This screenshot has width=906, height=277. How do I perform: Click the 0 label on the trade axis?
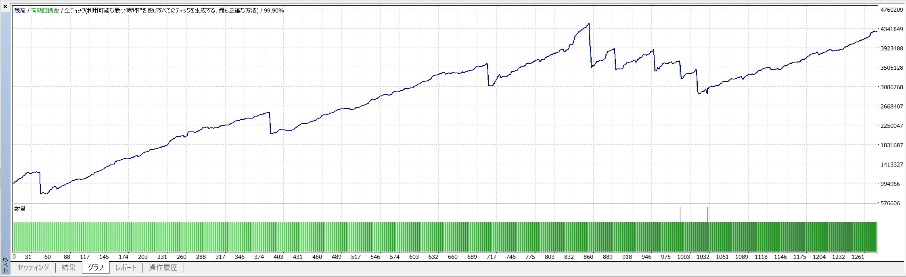tap(14, 257)
